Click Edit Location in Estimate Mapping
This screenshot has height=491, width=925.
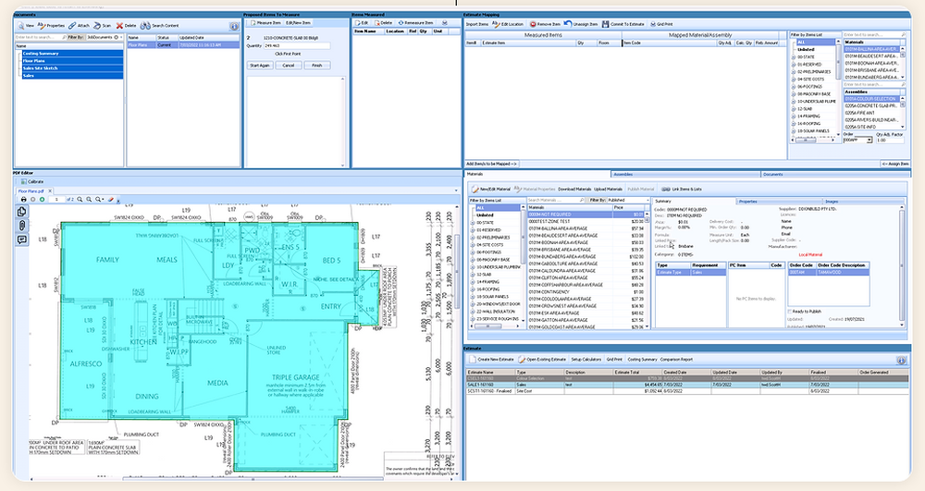pos(508,24)
